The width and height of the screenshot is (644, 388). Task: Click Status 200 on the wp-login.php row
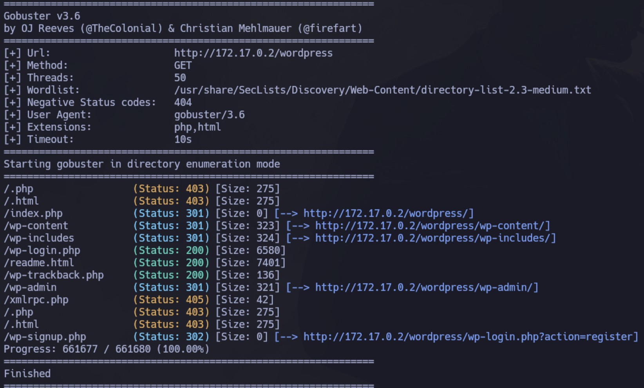point(171,251)
